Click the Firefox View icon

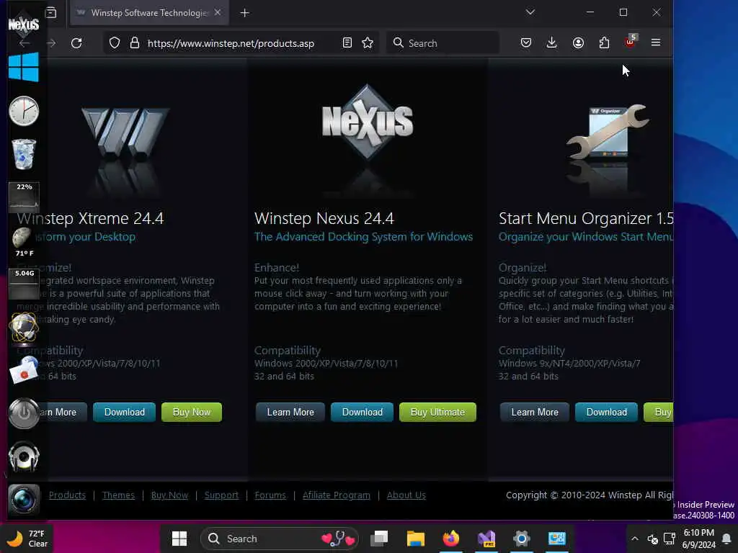point(50,13)
